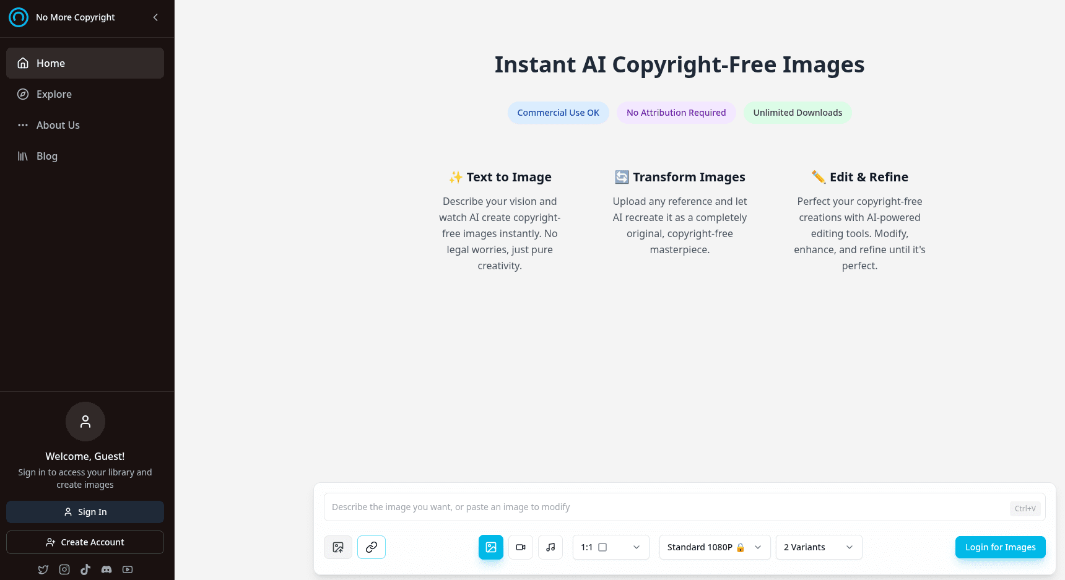Go to Explore in the sidebar

click(54, 94)
